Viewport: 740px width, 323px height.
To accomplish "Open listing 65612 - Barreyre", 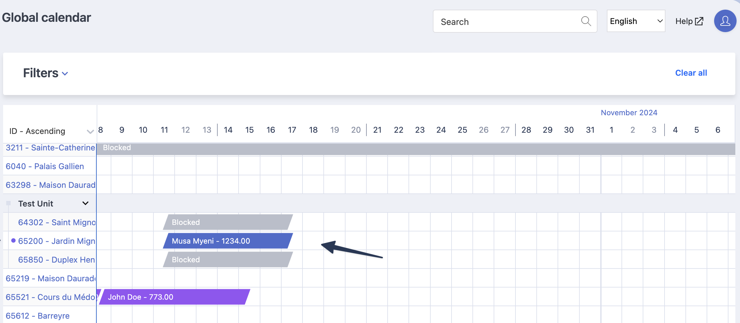I will pos(37,316).
